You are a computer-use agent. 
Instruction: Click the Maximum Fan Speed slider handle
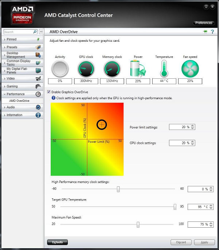coord(138,224)
